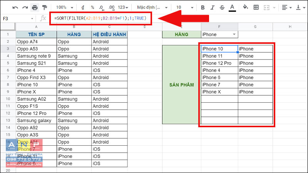
Task: Select column H header
Action: coord(290,27)
